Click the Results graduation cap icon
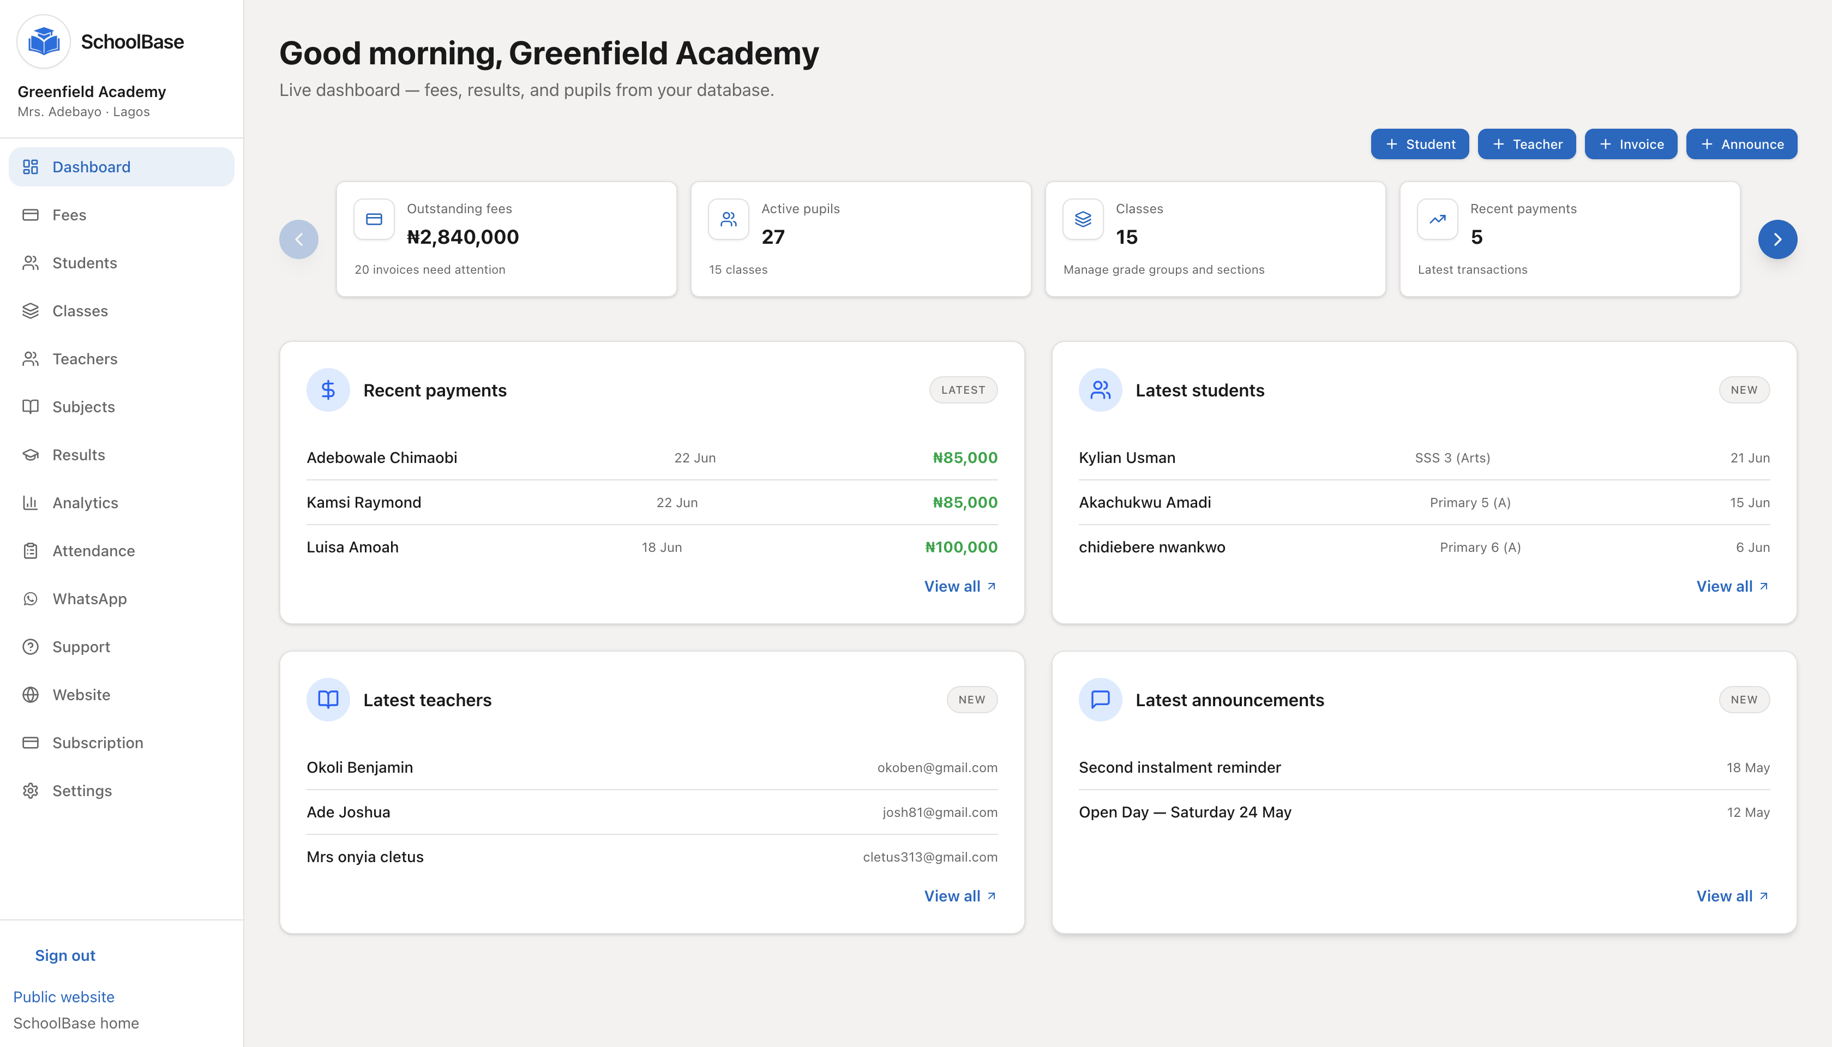Viewport: 1832px width, 1047px height. [30, 455]
